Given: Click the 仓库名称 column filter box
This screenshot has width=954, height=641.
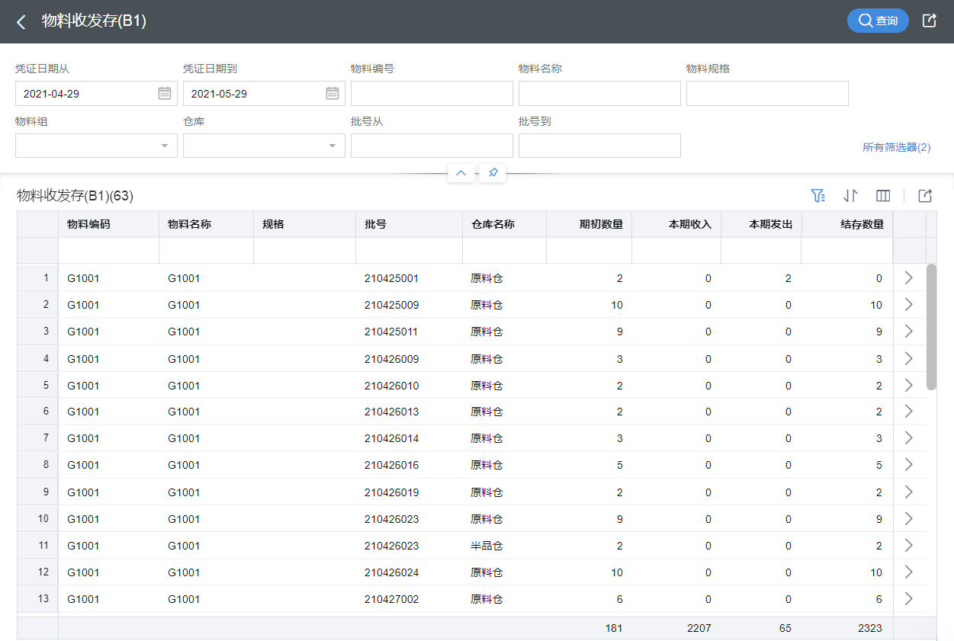Looking at the screenshot, I should 504,250.
